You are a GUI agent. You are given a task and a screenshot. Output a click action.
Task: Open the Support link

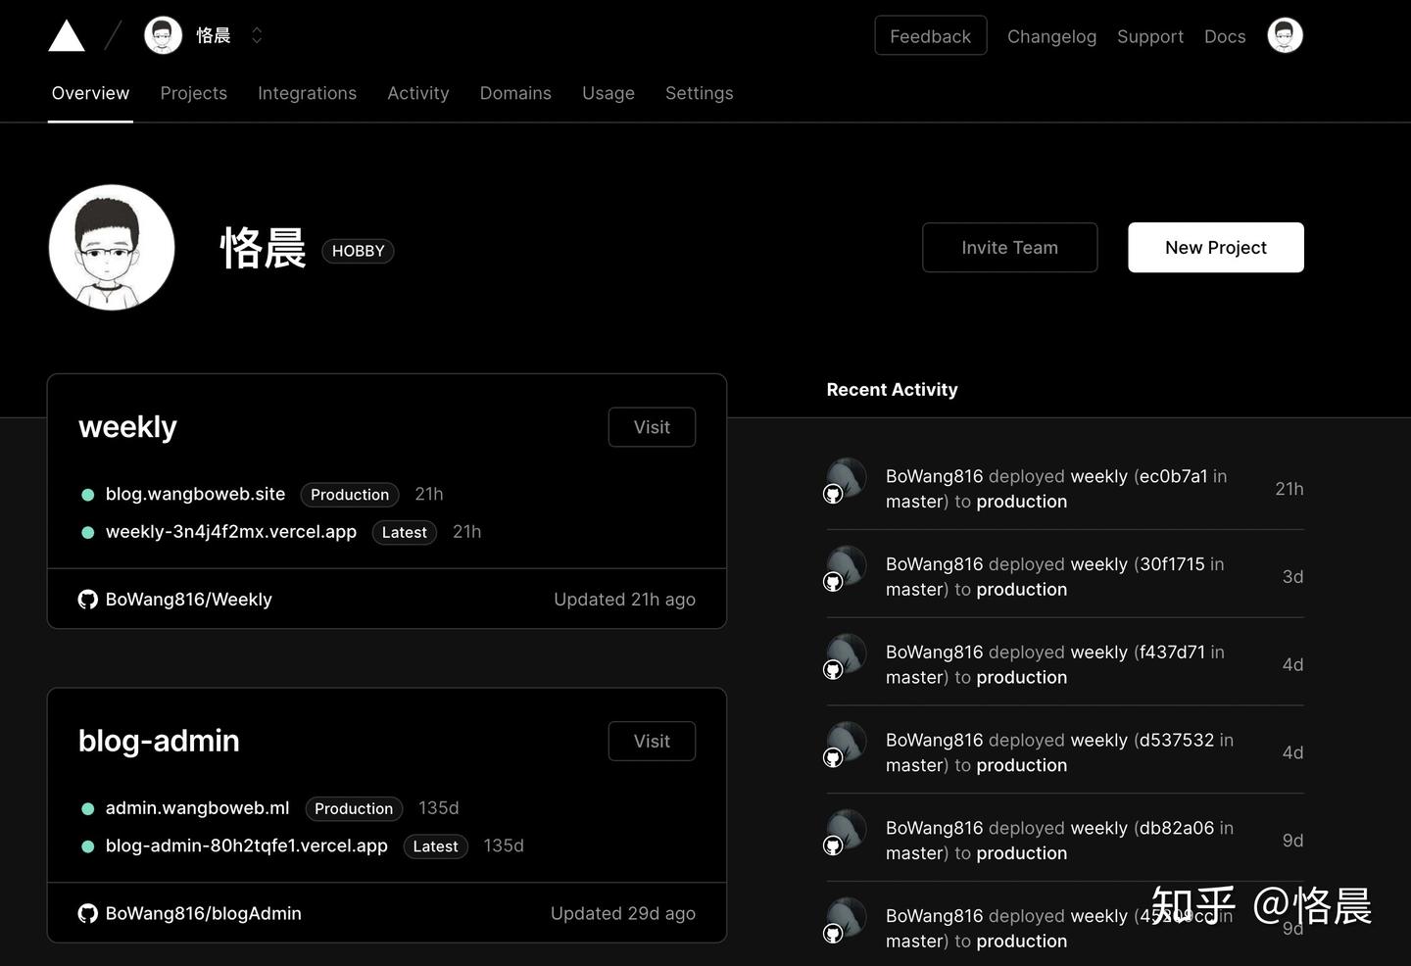[x=1150, y=36]
